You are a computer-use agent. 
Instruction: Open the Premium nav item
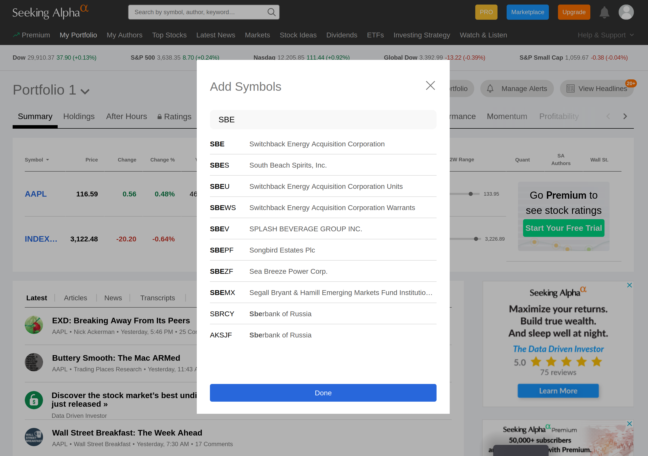click(31, 35)
